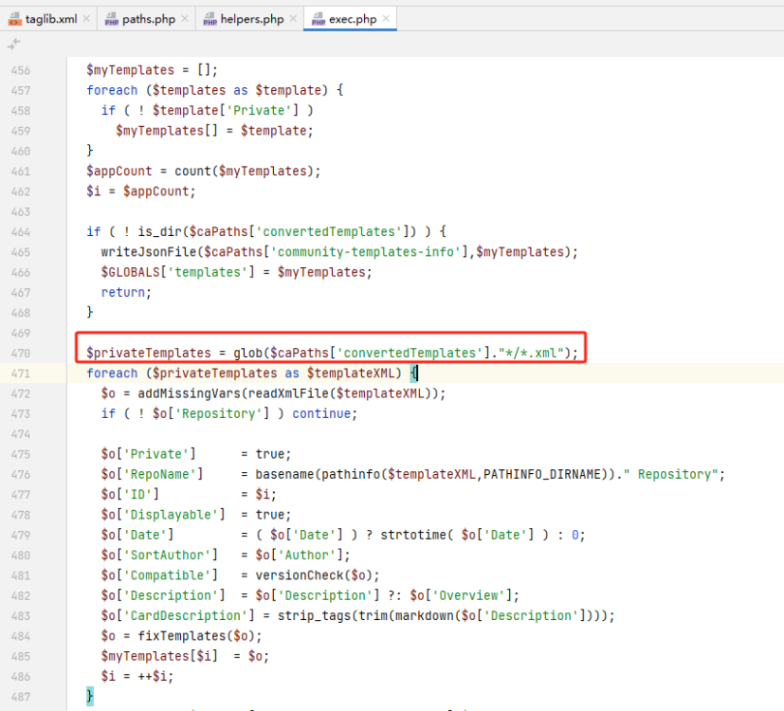Click highlighted opening brace on line 471

413,374
